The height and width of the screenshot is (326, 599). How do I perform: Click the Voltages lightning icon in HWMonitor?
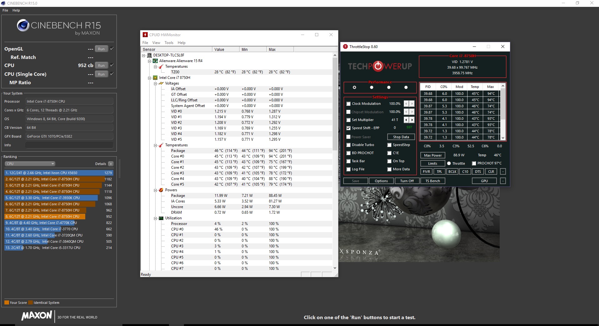tap(161, 83)
